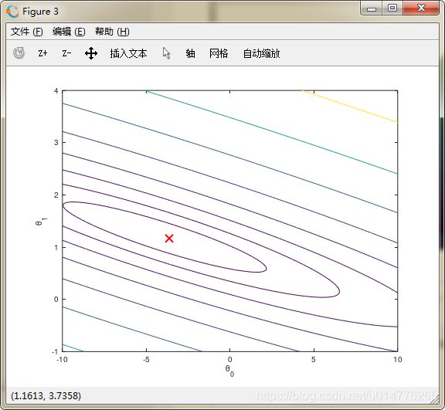
Task: Activate the pan (four-arrow) tool
Action: click(x=91, y=53)
